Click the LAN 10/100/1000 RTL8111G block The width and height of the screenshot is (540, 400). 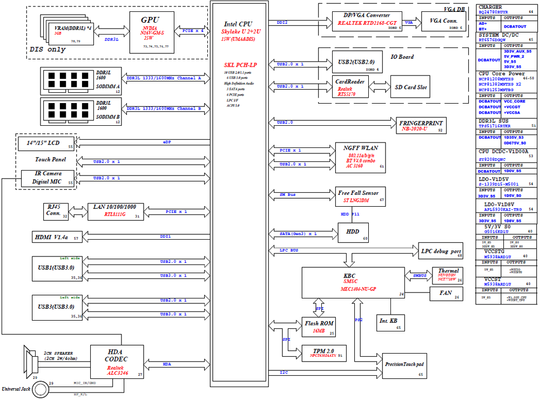tap(116, 212)
